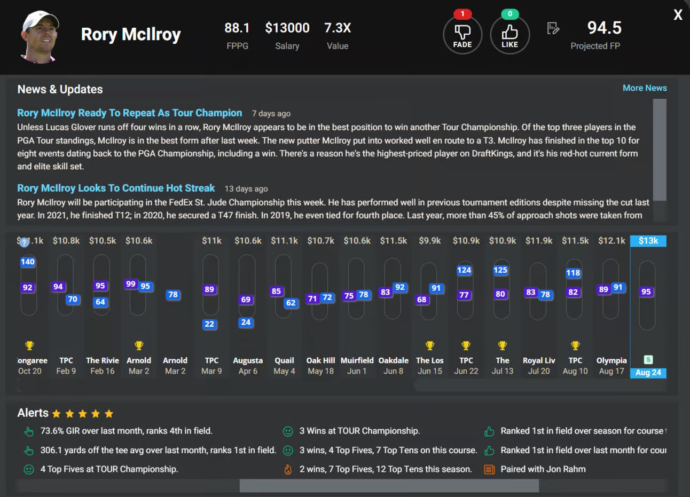The height and width of the screenshot is (497, 690).
Task: Click the green S badge above Aug 24
Action: [x=648, y=360]
